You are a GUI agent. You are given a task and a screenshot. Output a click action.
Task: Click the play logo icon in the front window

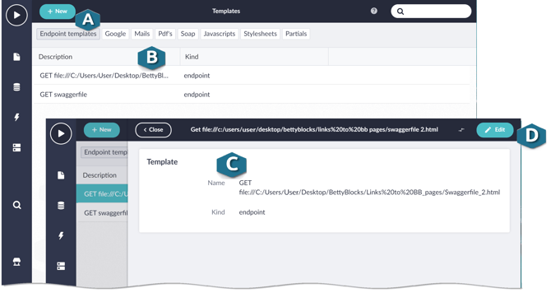point(61,133)
